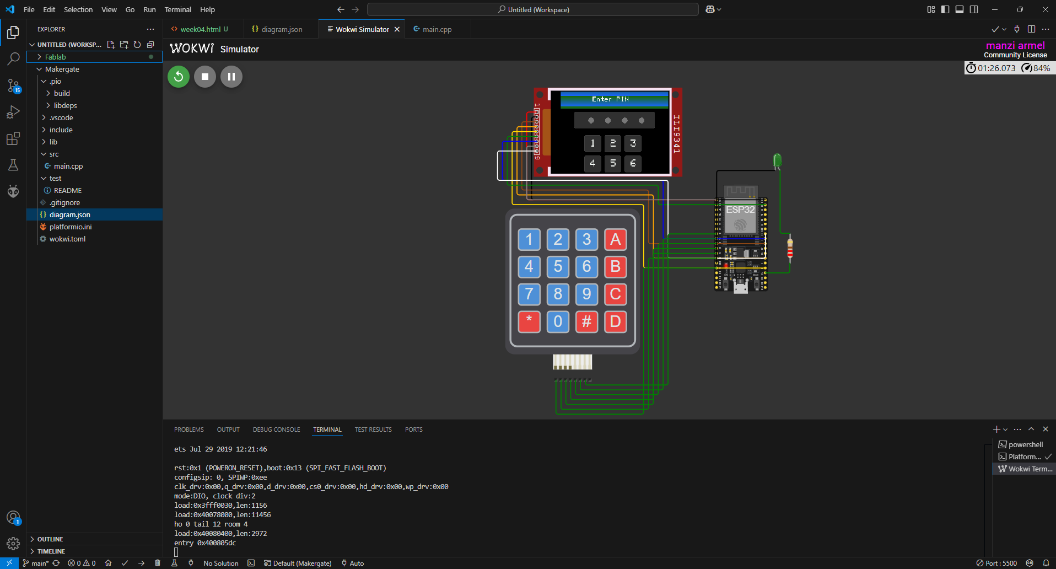Maximize the terminal panel size

(x=1031, y=429)
